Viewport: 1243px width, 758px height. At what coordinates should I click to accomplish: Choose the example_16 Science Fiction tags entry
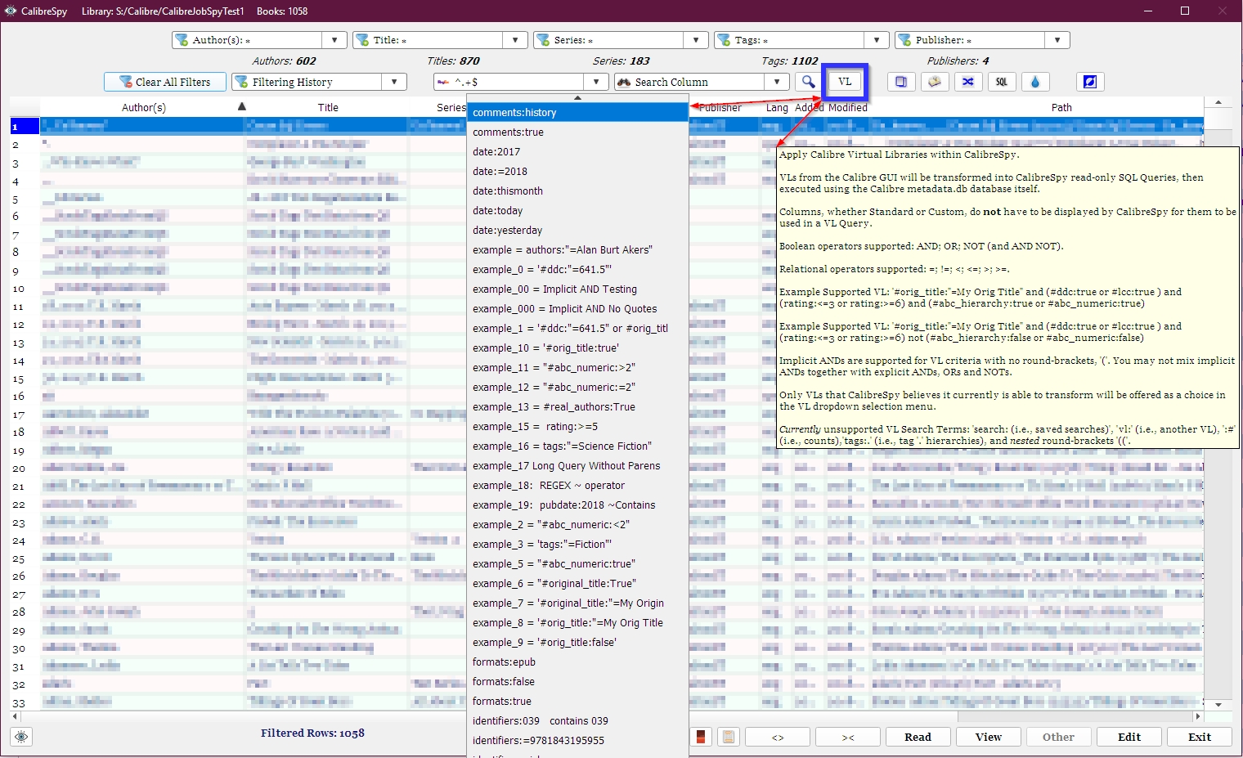[x=577, y=446]
